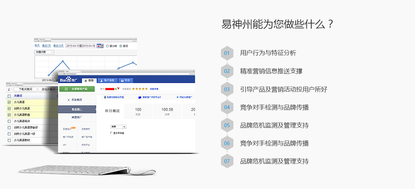415x190 pixels.
Task: Switch to the 首页 tab
Action: click(89, 80)
